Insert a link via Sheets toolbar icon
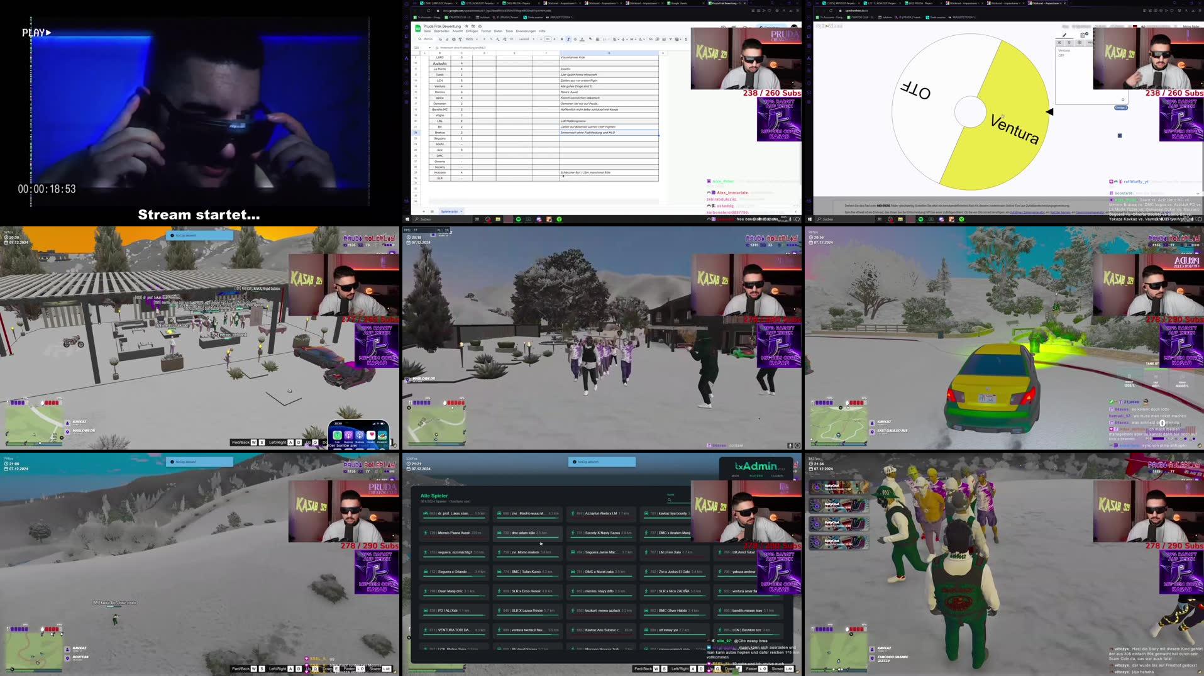Screen dimensions: 1204x676 [x=651, y=39]
